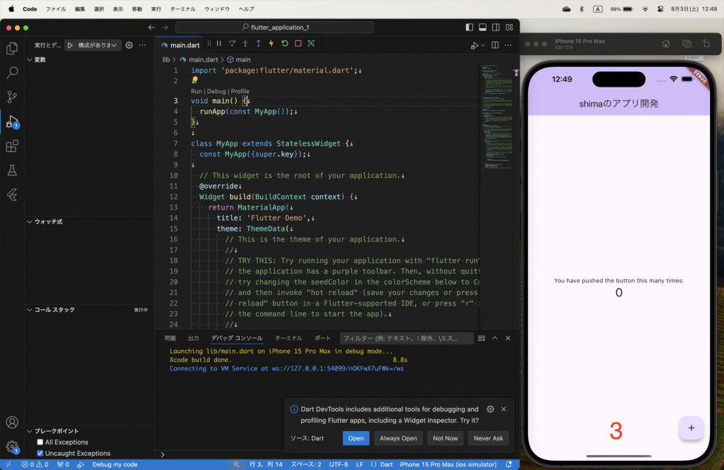
Task: Open the Explorer view in the activity bar
Action: point(12,49)
